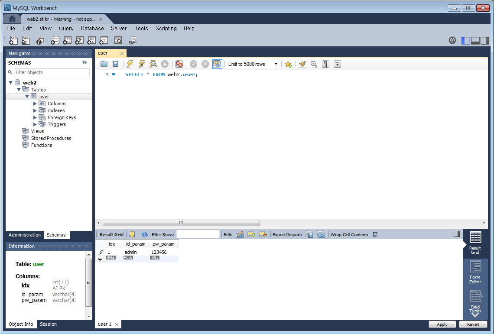Open find panel magnifier icon
The image size is (494, 334).
coord(314,64)
